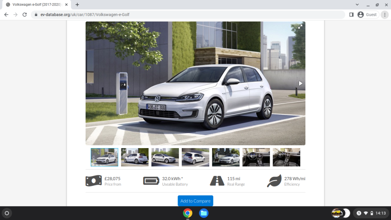
Task: Click the main e-Golf car photo
Action: (195, 83)
